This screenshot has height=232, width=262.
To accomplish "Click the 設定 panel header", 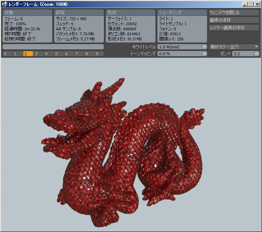I will pyautogui.click(x=79, y=13).
